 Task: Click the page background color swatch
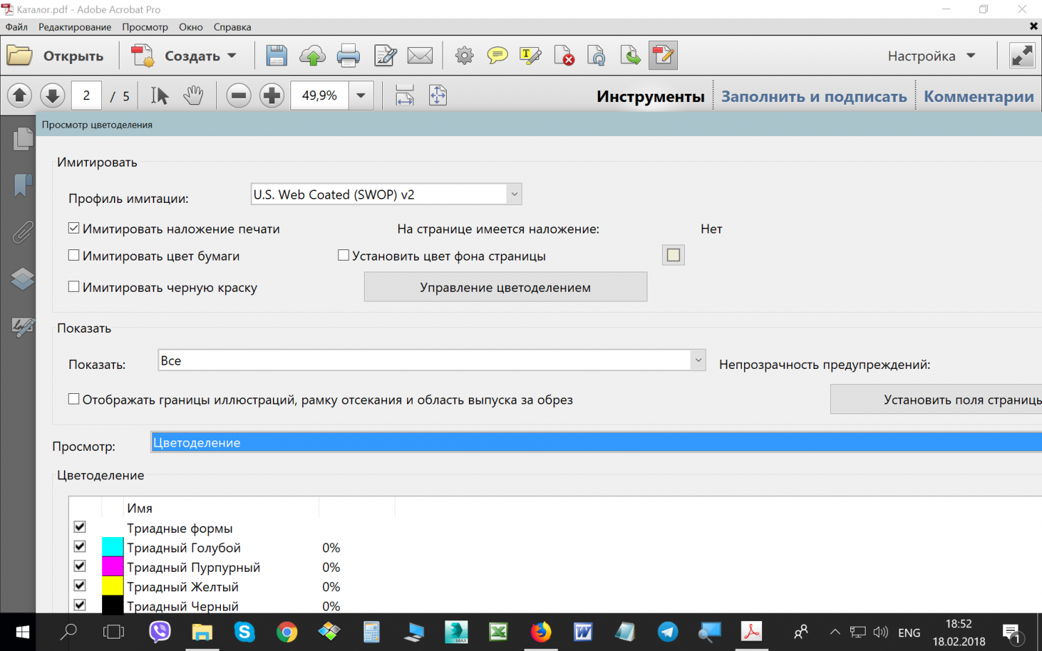coord(673,255)
